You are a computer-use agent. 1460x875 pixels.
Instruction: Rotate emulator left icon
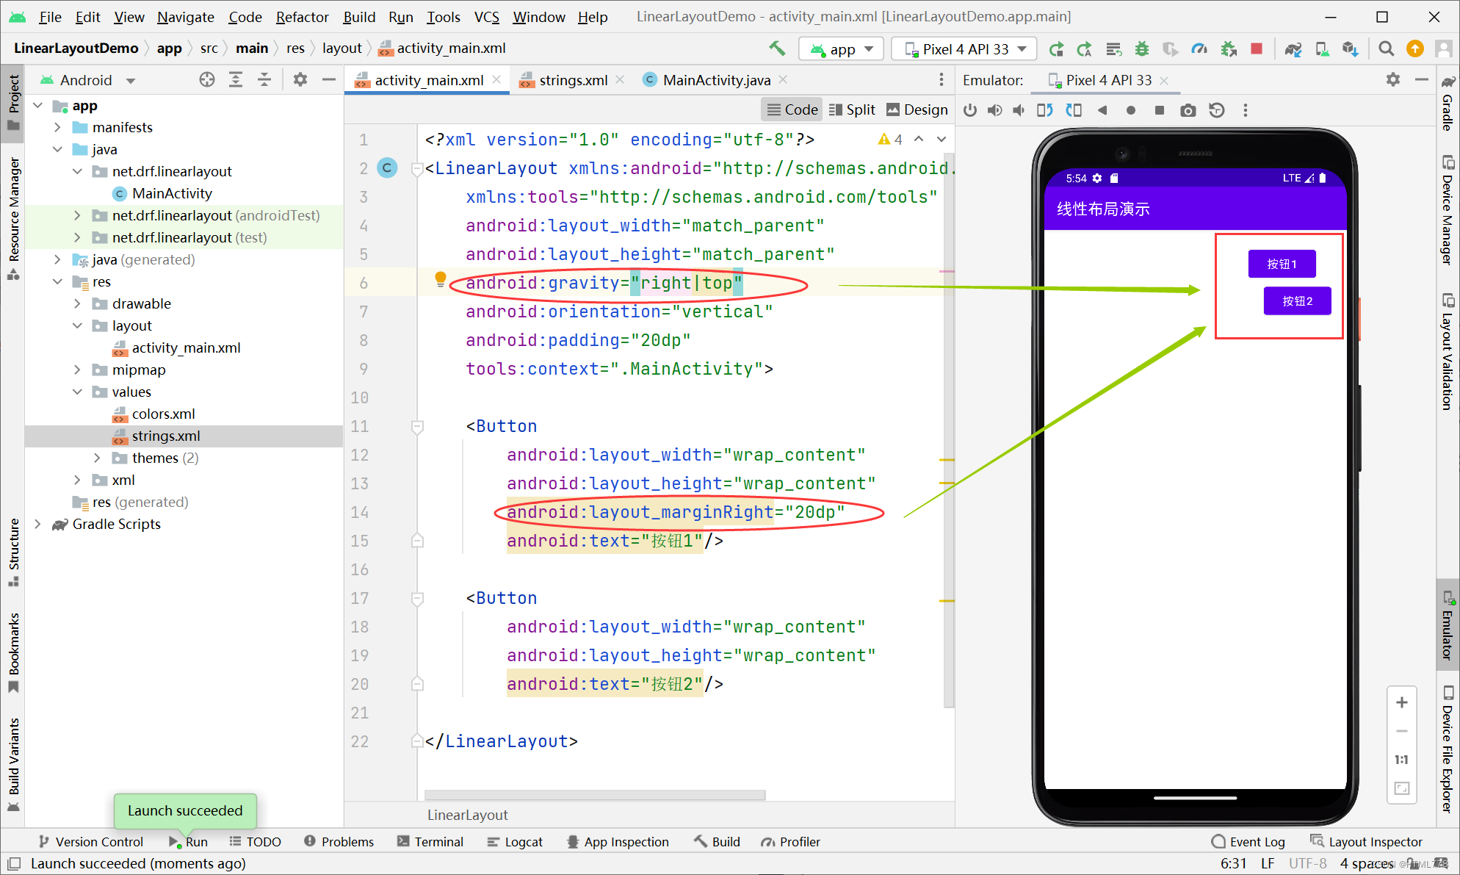click(1044, 110)
